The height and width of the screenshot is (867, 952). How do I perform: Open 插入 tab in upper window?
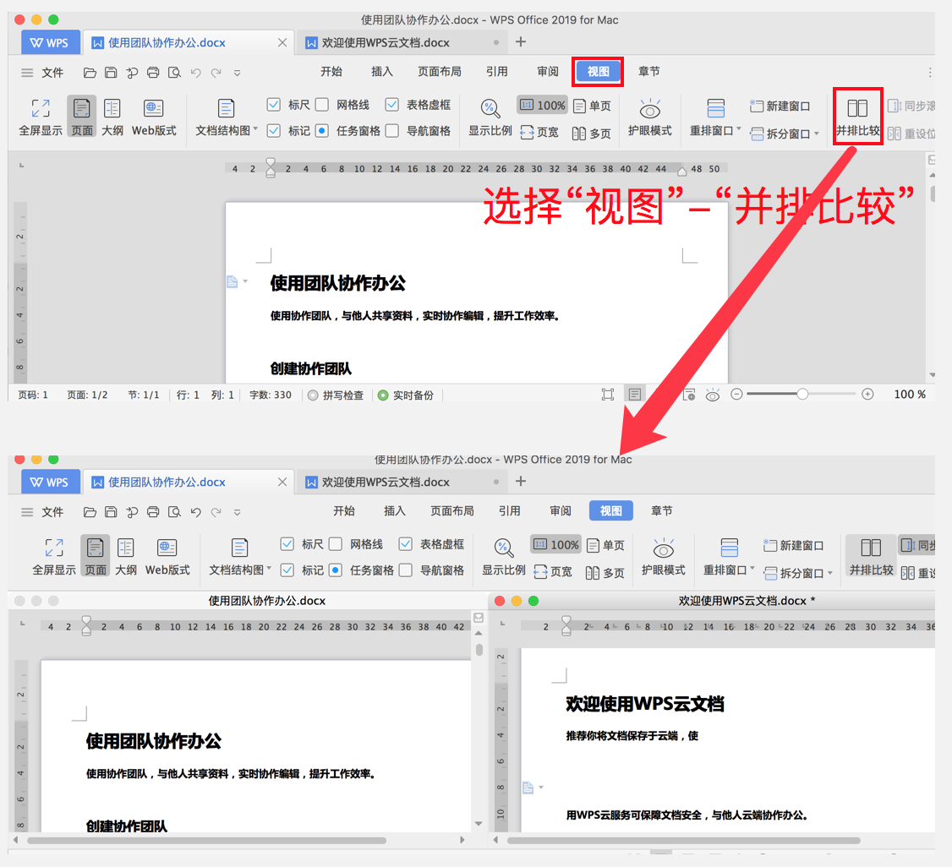382,72
